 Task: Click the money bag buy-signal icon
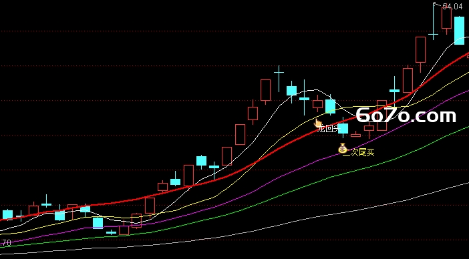(x=343, y=148)
